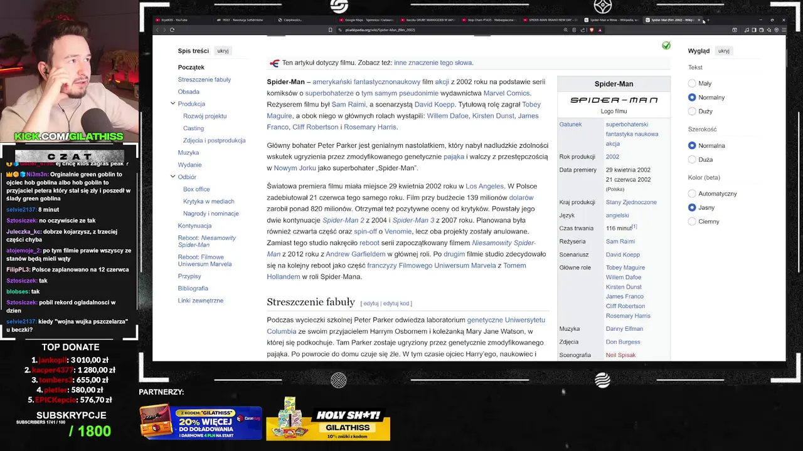Image resolution: width=803 pixels, height=451 pixels.
Task: Open the Venomie spin-off link
Action: (398, 231)
